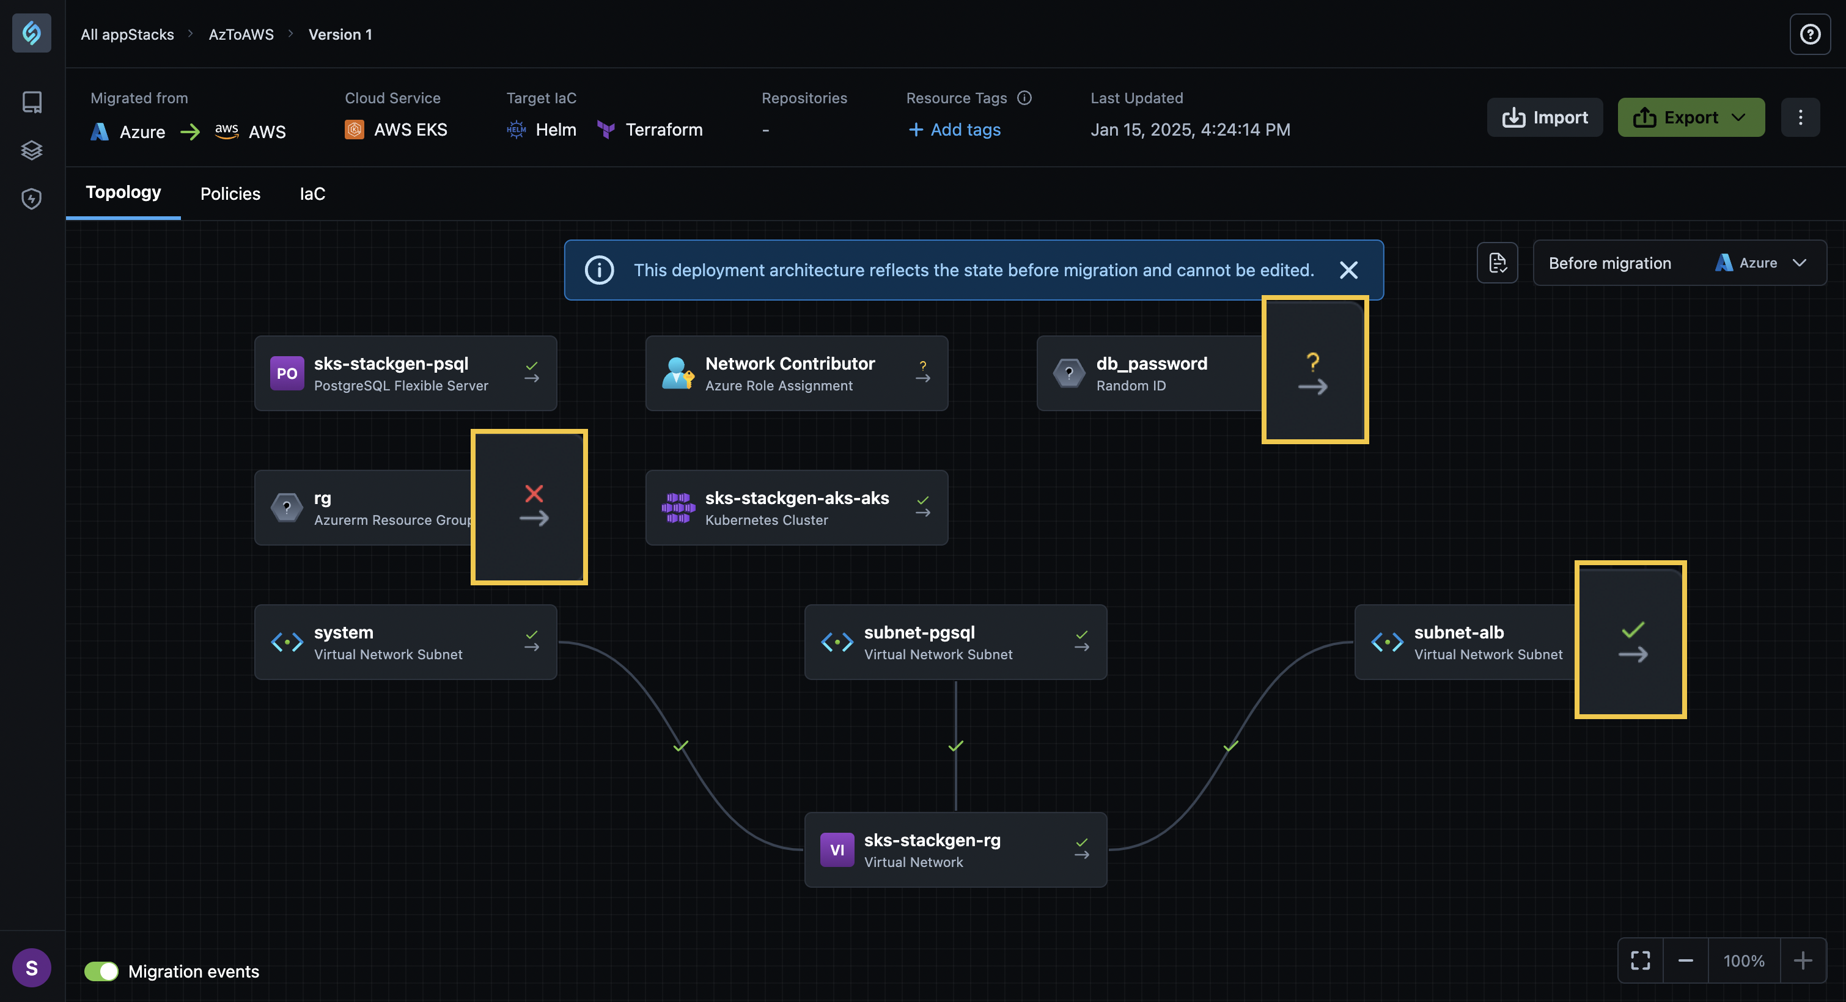Viewport: 1846px width, 1002px height.
Task: Click the Add tags link
Action: (955, 130)
